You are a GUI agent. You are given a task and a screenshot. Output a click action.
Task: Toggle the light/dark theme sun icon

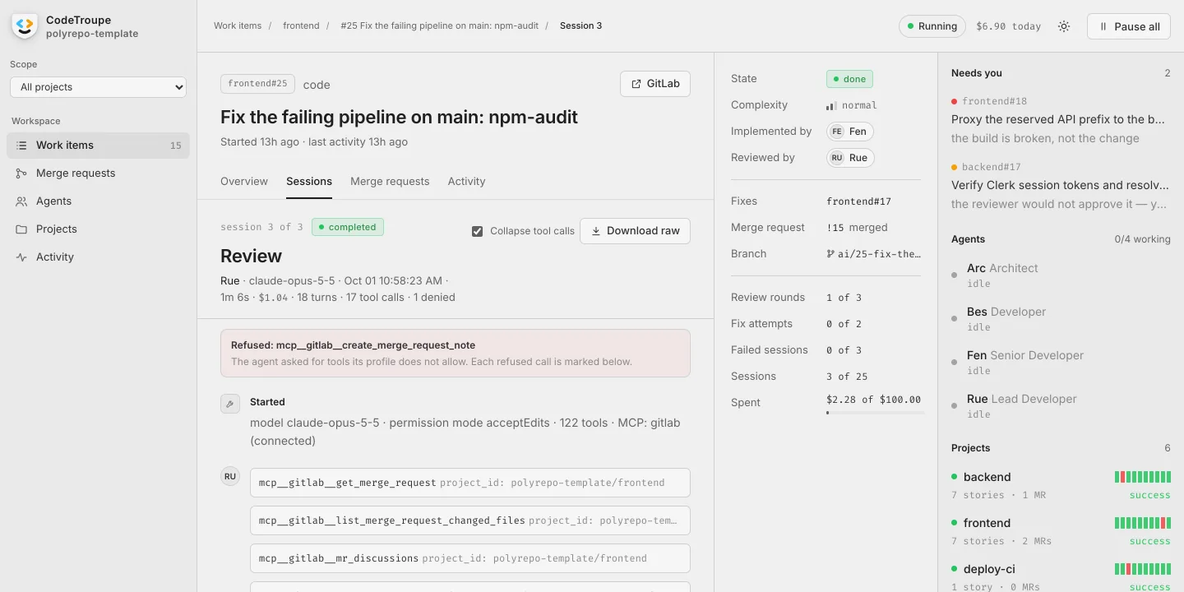[1064, 26]
